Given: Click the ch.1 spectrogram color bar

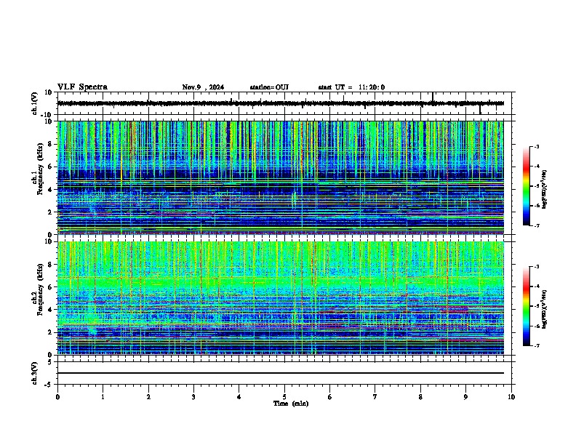Looking at the screenshot, I should click(x=527, y=186).
